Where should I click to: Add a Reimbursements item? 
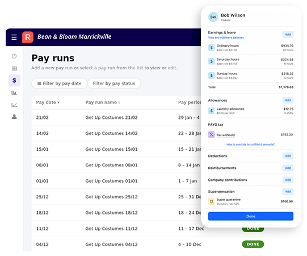pos(288,168)
